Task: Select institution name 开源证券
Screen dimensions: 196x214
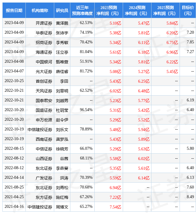Action: point(44,23)
